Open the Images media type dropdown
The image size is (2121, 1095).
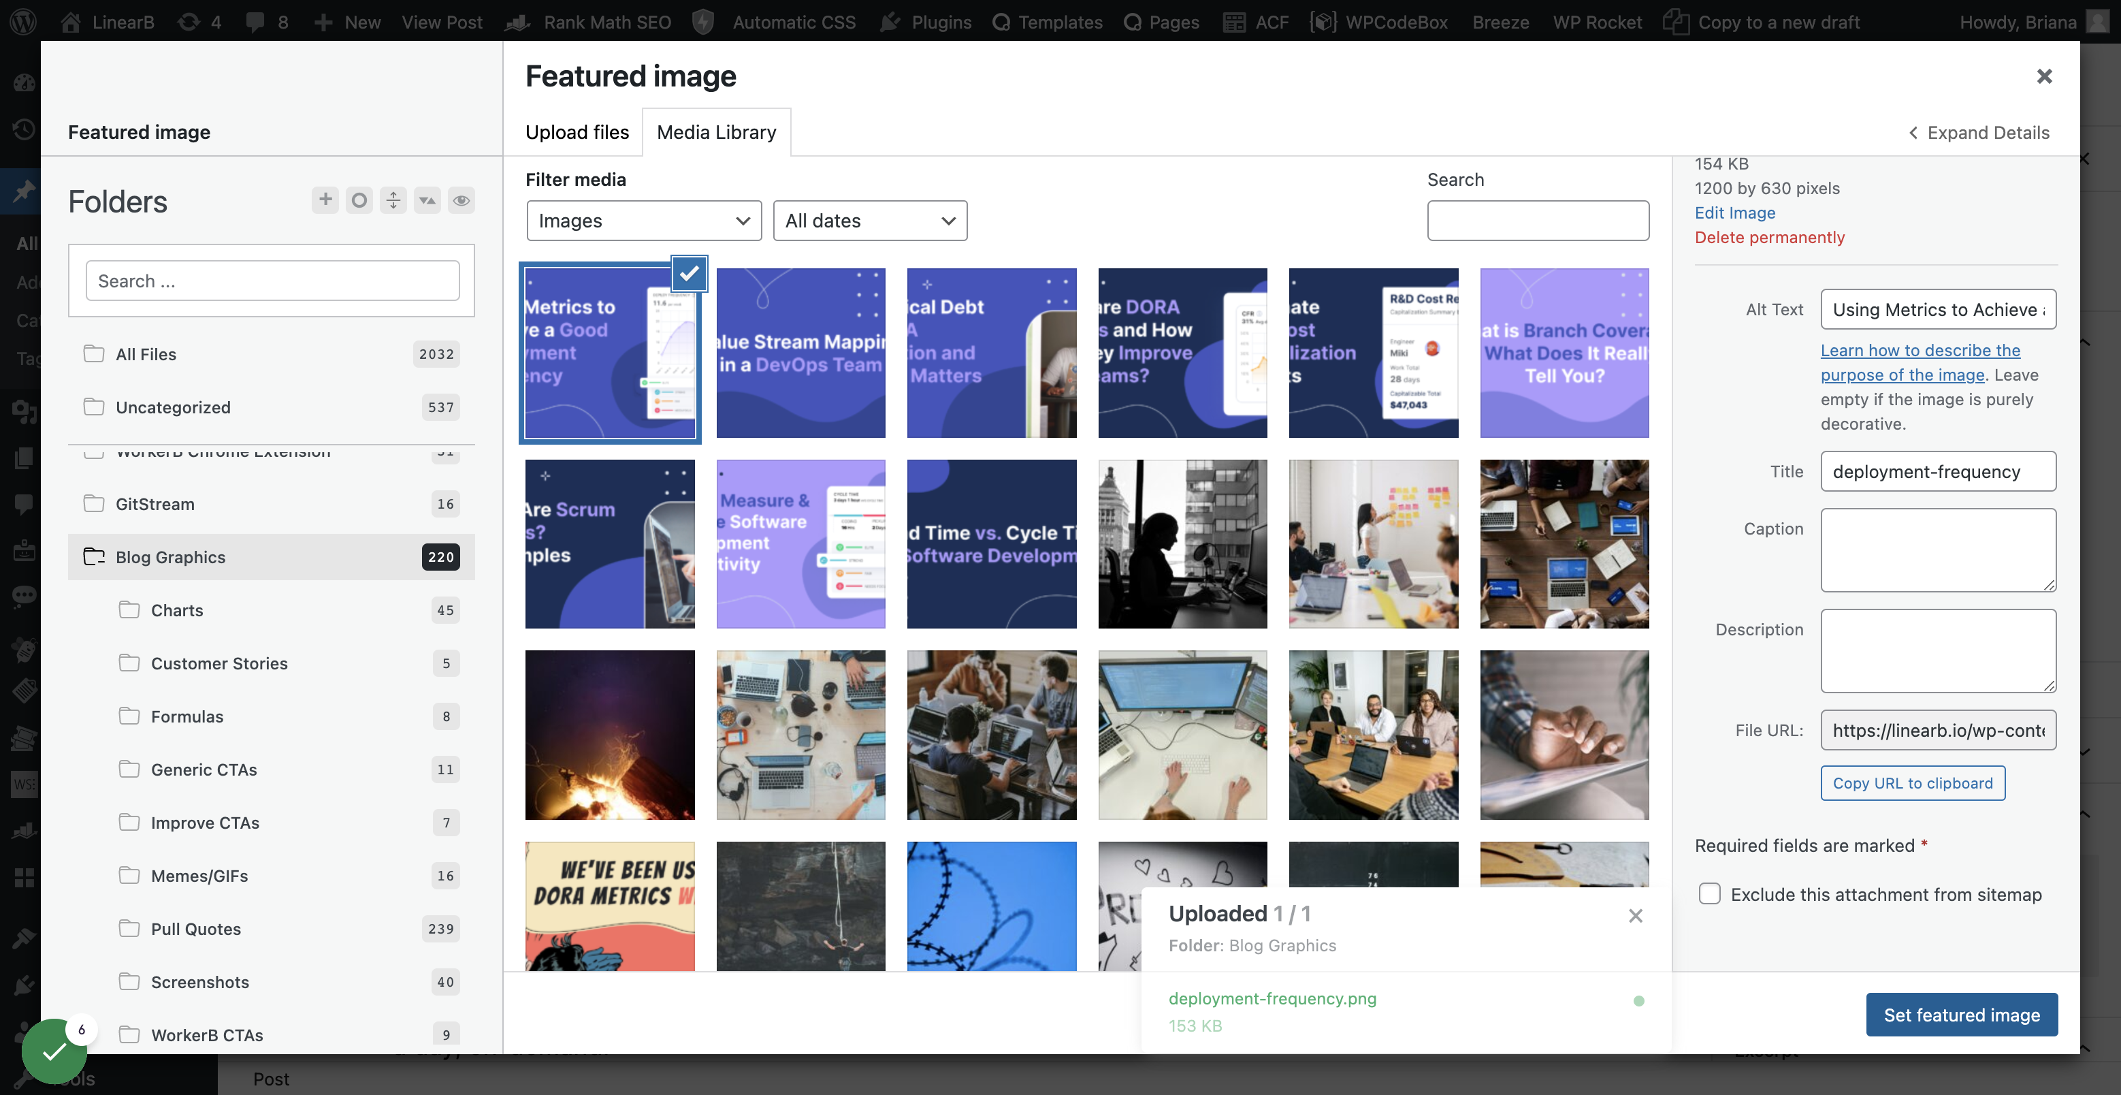pos(644,220)
